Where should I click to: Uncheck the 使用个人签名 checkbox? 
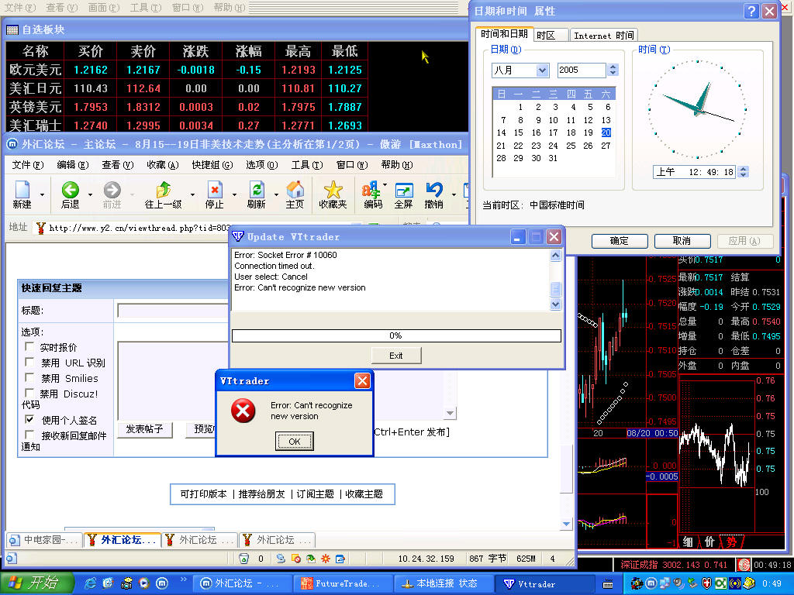(29, 419)
